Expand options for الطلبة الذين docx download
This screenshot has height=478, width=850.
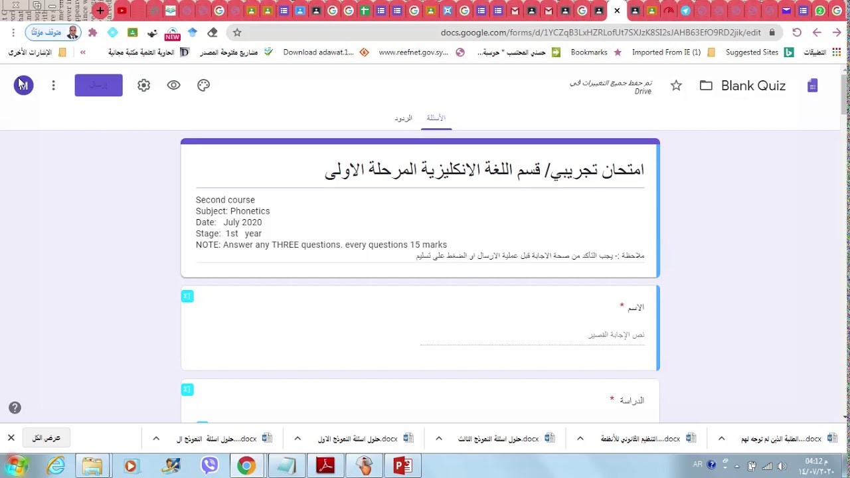(x=722, y=438)
